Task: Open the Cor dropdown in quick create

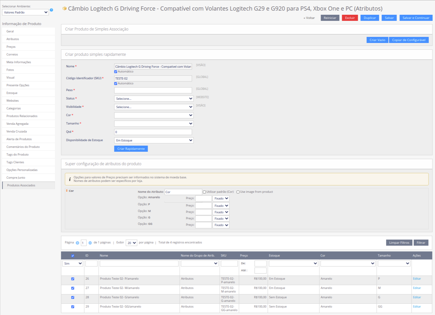Action: coord(154,115)
